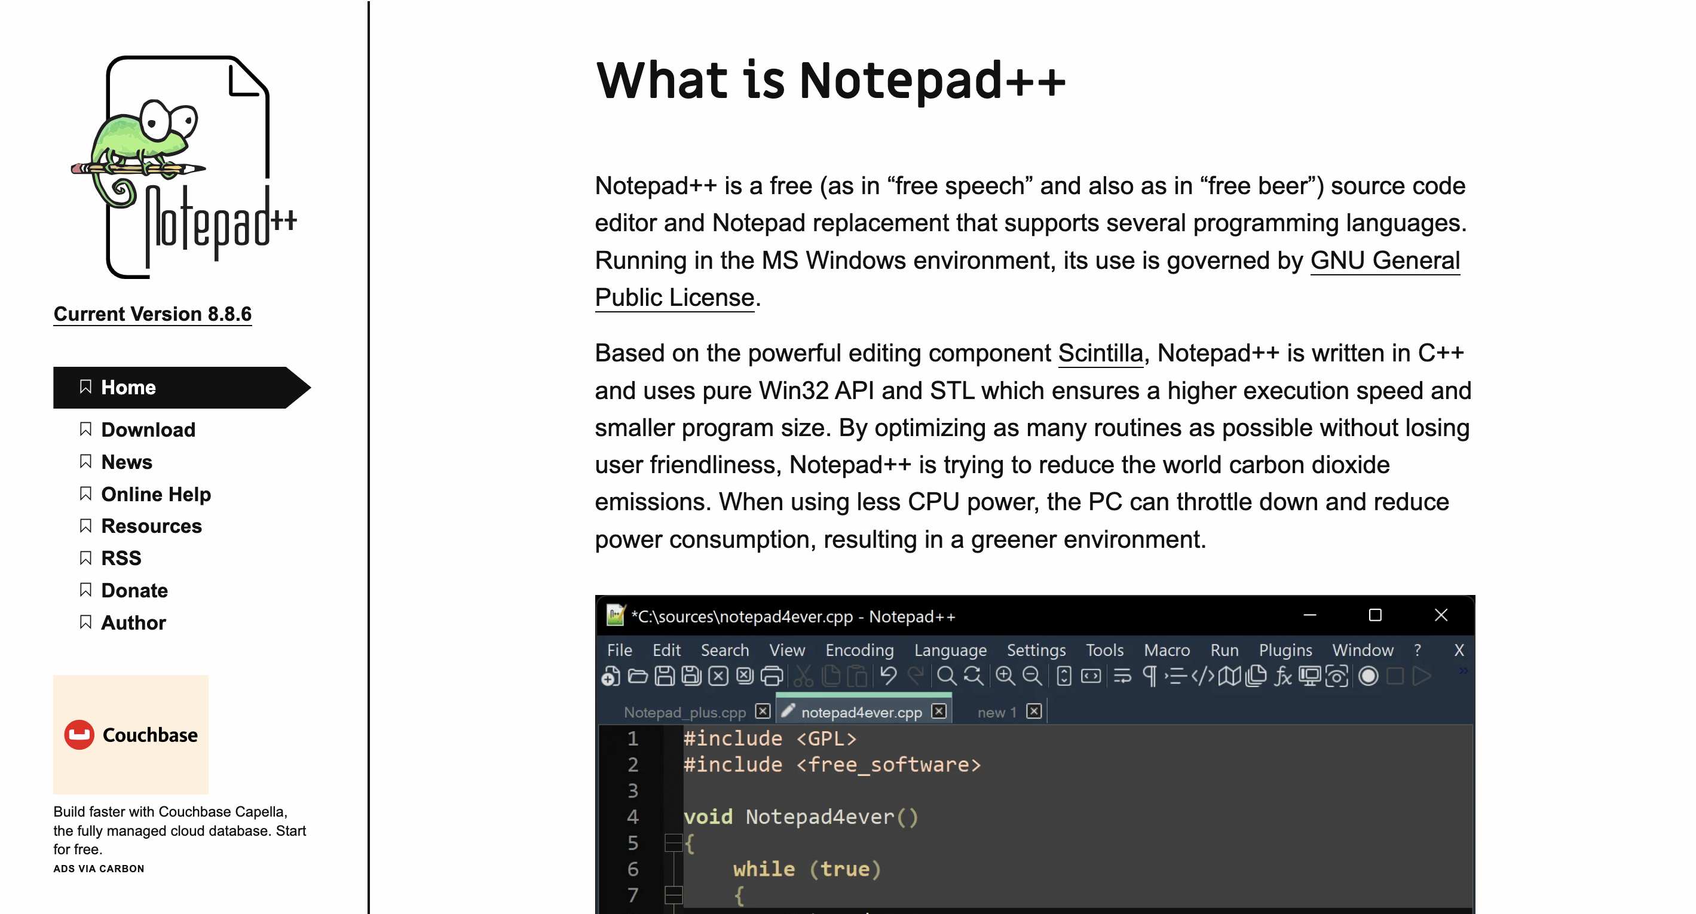Open the Download page in sidebar
The height and width of the screenshot is (914, 1696).
point(148,430)
